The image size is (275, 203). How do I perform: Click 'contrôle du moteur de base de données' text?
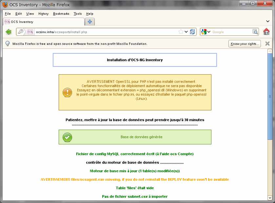tap(135, 162)
